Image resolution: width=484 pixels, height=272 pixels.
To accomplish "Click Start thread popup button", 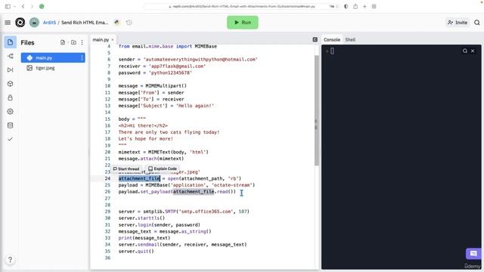I will tap(126, 168).
